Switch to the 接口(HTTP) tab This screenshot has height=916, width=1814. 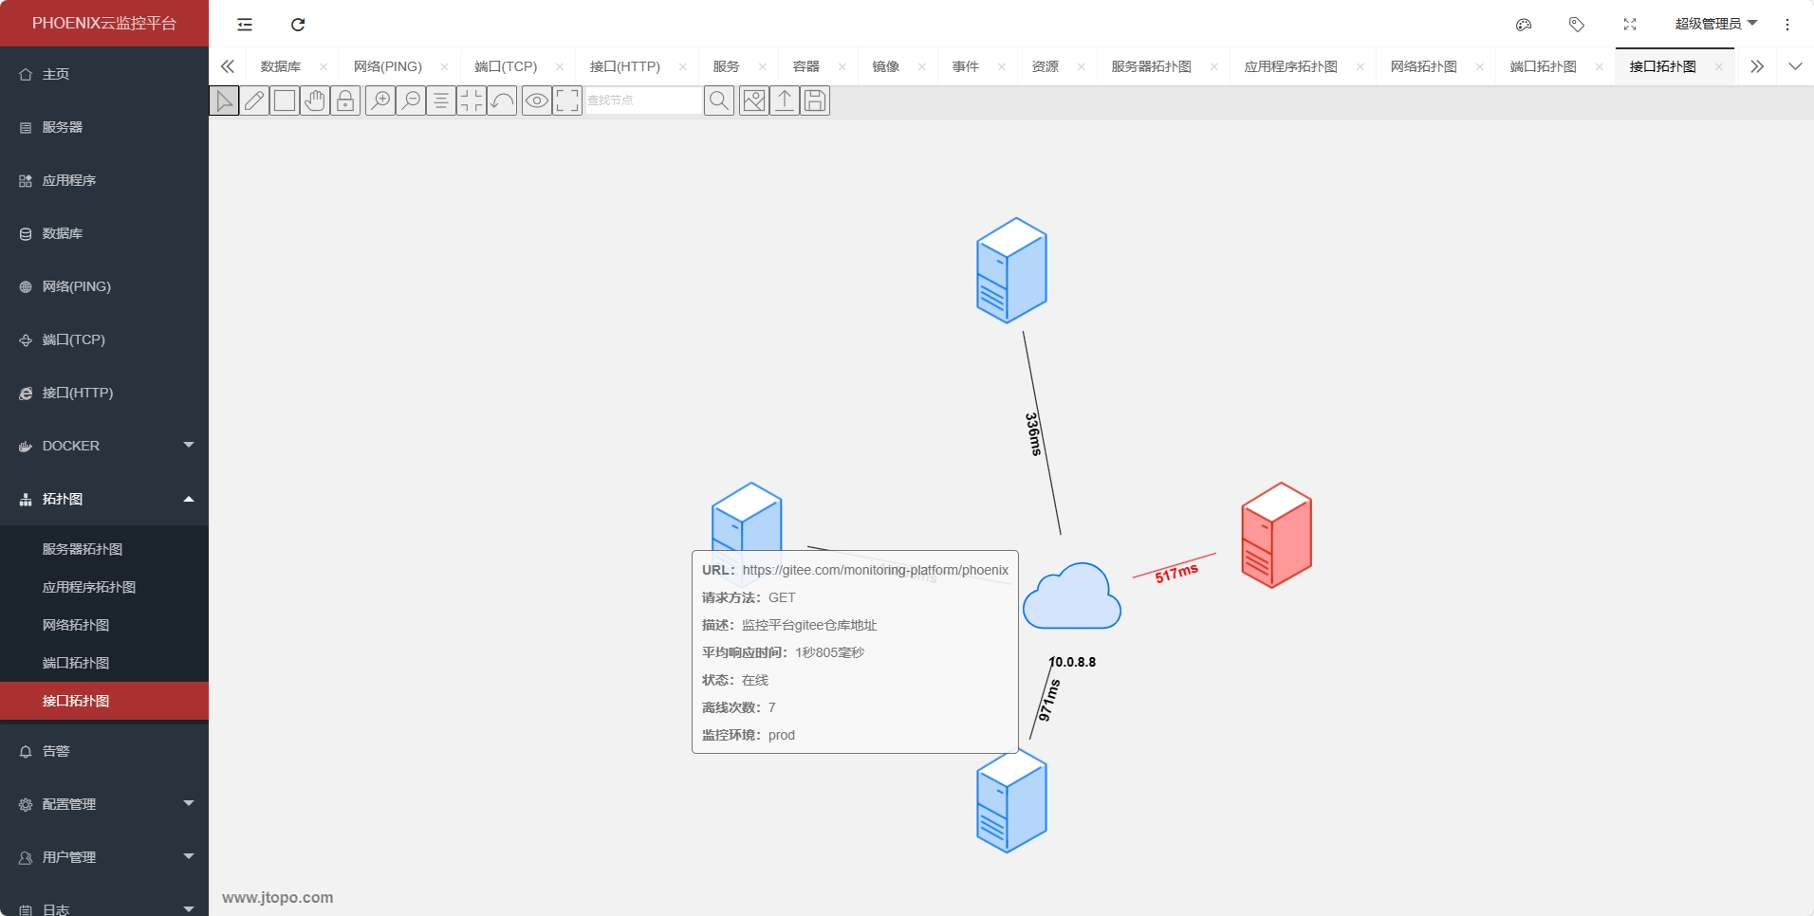coord(625,66)
